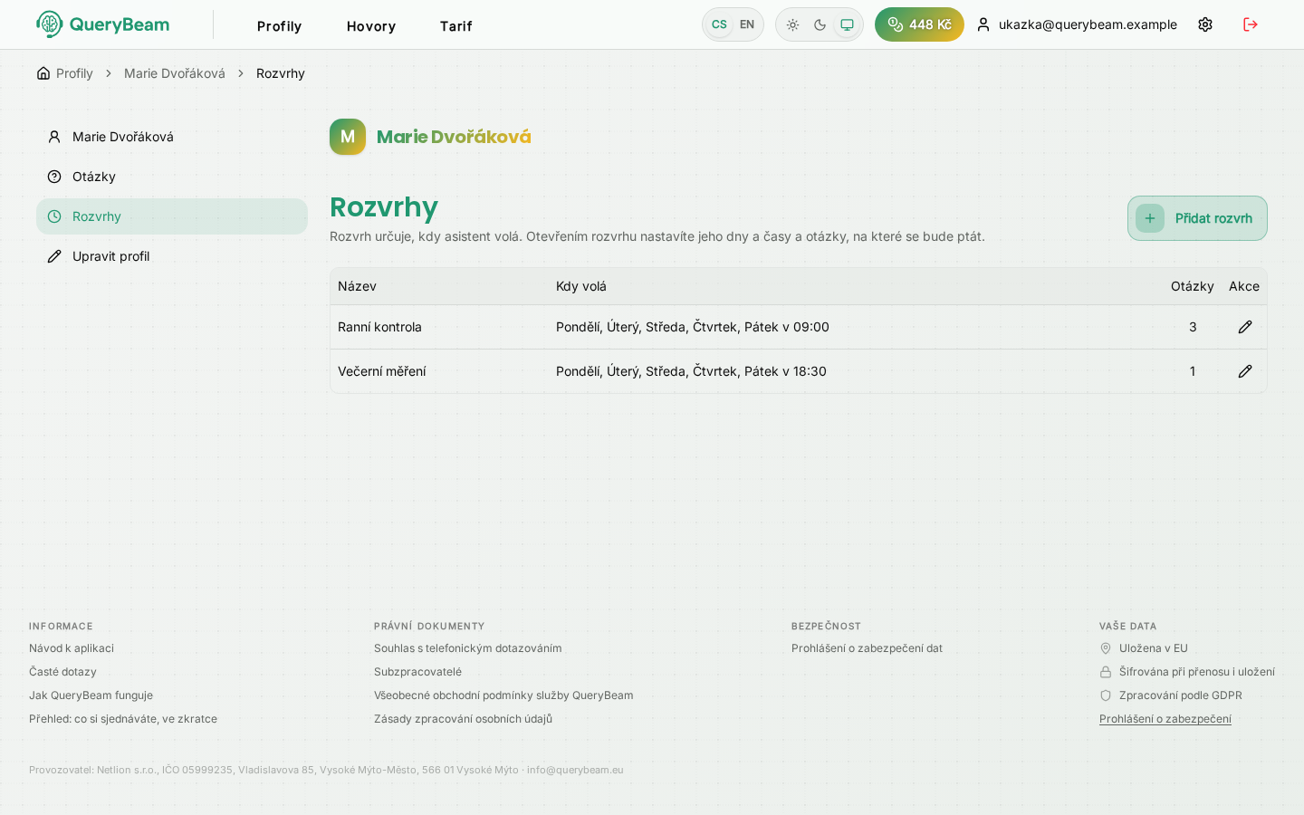Open the Profily top menu

(279, 26)
